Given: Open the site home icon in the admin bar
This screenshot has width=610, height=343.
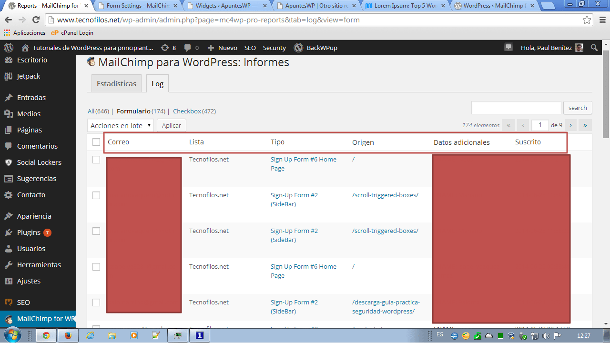Looking at the screenshot, I should [25, 48].
